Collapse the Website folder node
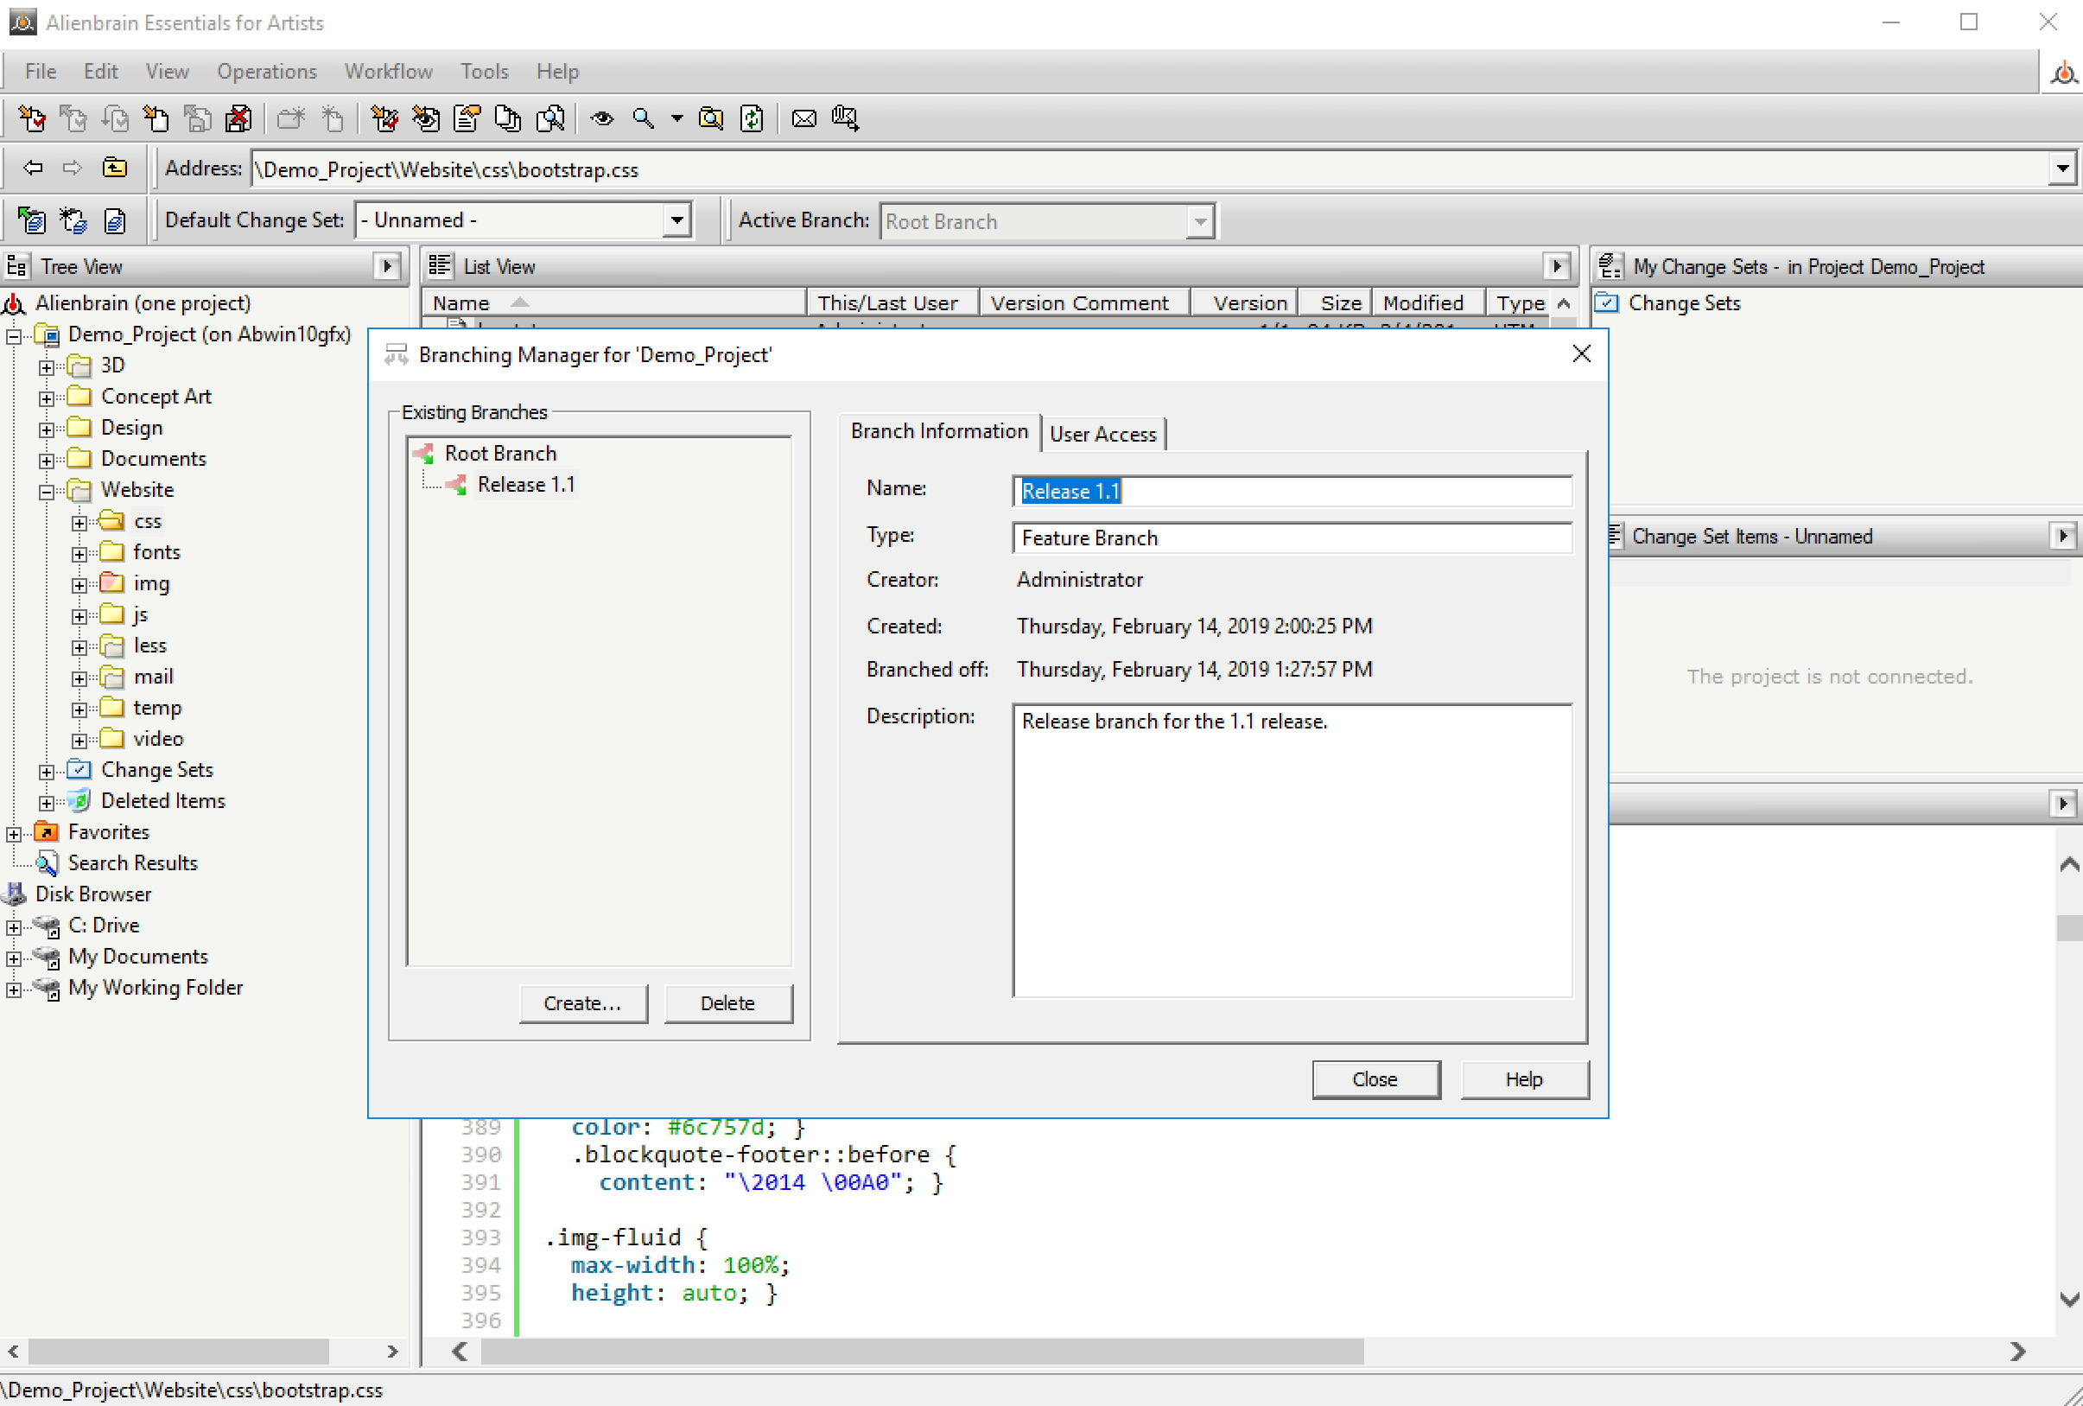This screenshot has width=2083, height=1406. (x=47, y=492)
